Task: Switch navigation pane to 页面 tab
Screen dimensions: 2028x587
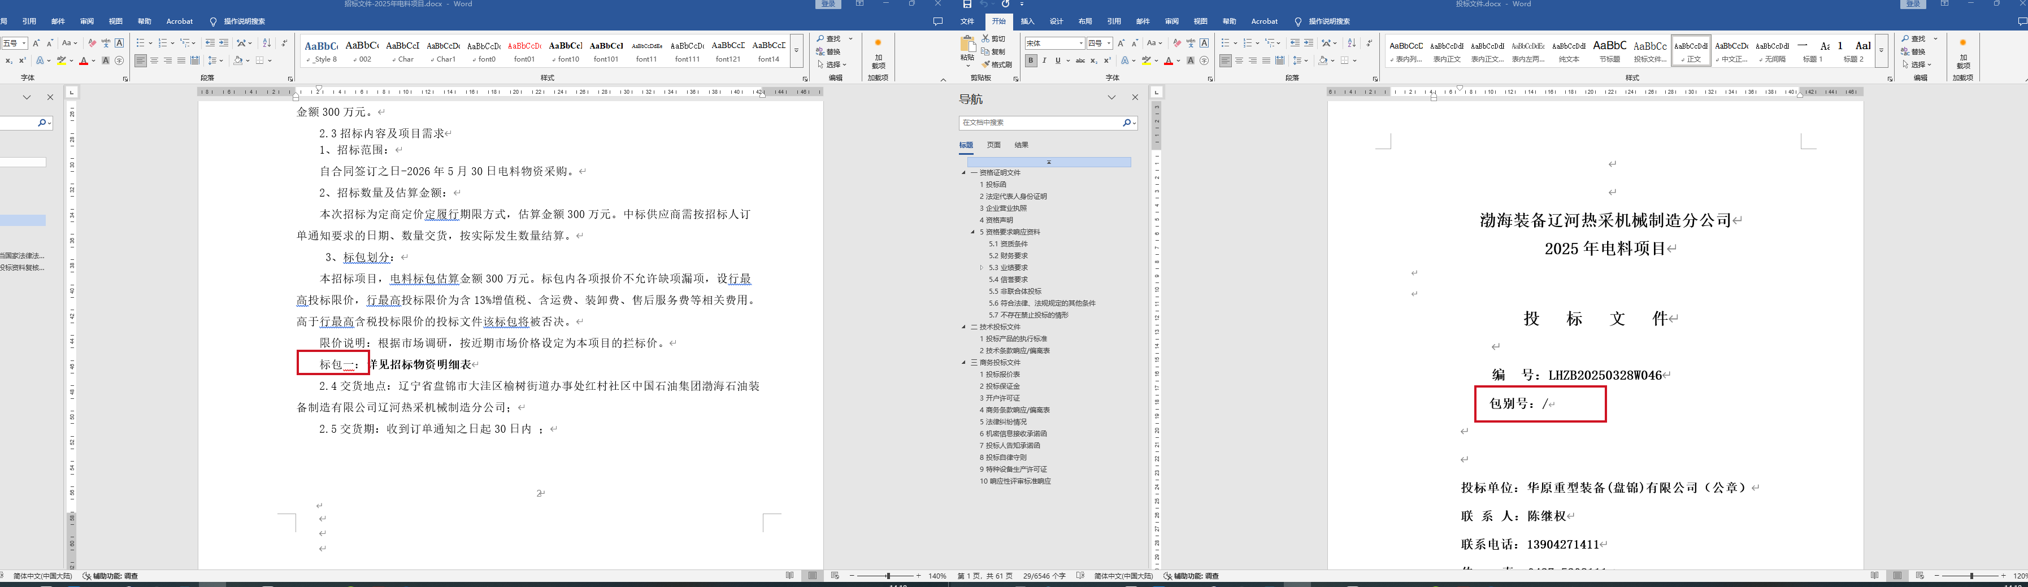Action: pyautogui.click(x=995, y=145)
